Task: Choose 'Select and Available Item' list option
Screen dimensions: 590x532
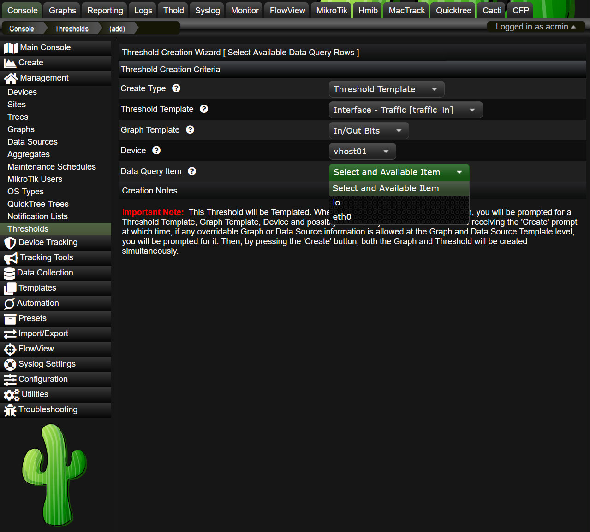Action: [x=399, y=188]
